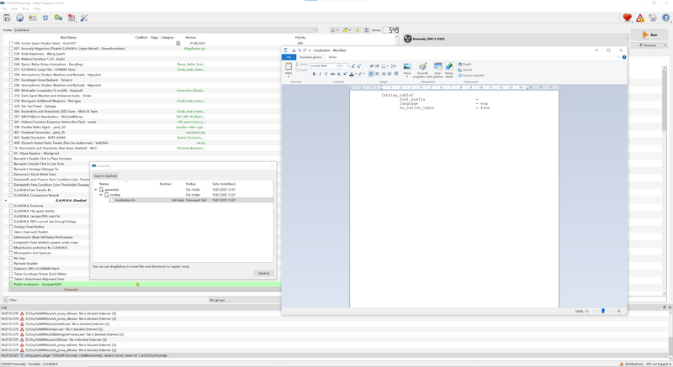The height and width of the screenshot is (367, 673).
Task: Click the Run button in Mod Organizer
Action: point(649,34)
